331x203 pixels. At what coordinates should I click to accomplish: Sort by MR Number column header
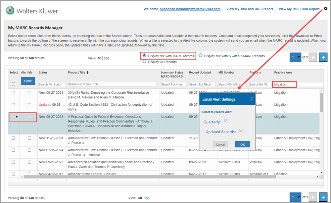[226, 72]
